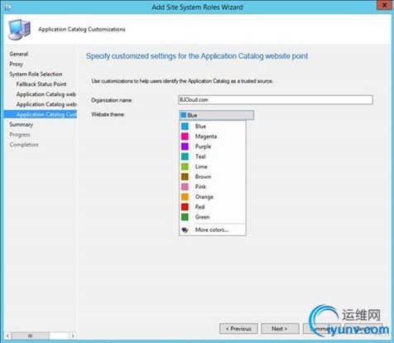The height and width of the screenshot is (343, 394).
Task: Click the sidebar scroll left arrow
Action: point(7,336)
